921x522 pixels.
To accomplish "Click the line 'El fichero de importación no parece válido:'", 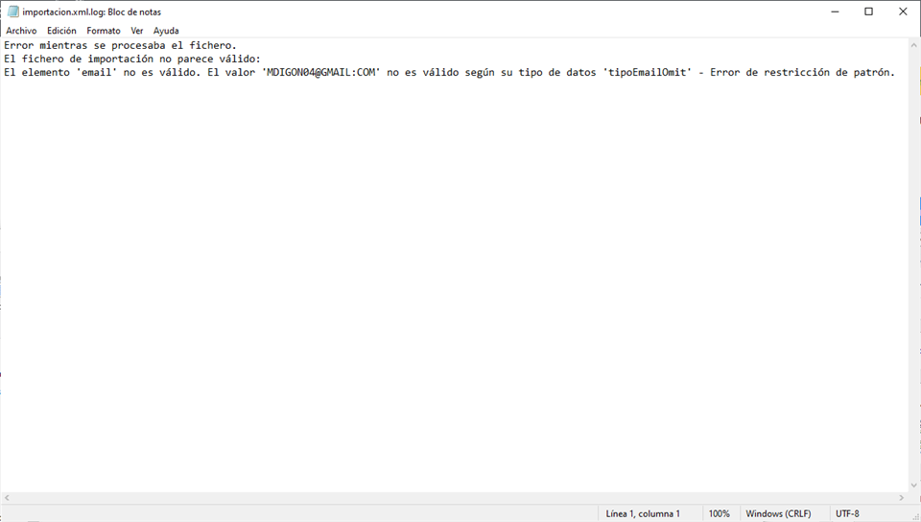I will pos(132,59).
